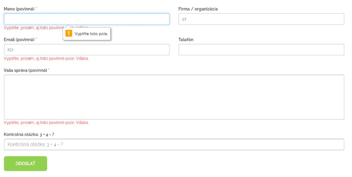Click the 'Firma / organizácia' label
This screenshot has height=177, width=352.
point(198,9)
